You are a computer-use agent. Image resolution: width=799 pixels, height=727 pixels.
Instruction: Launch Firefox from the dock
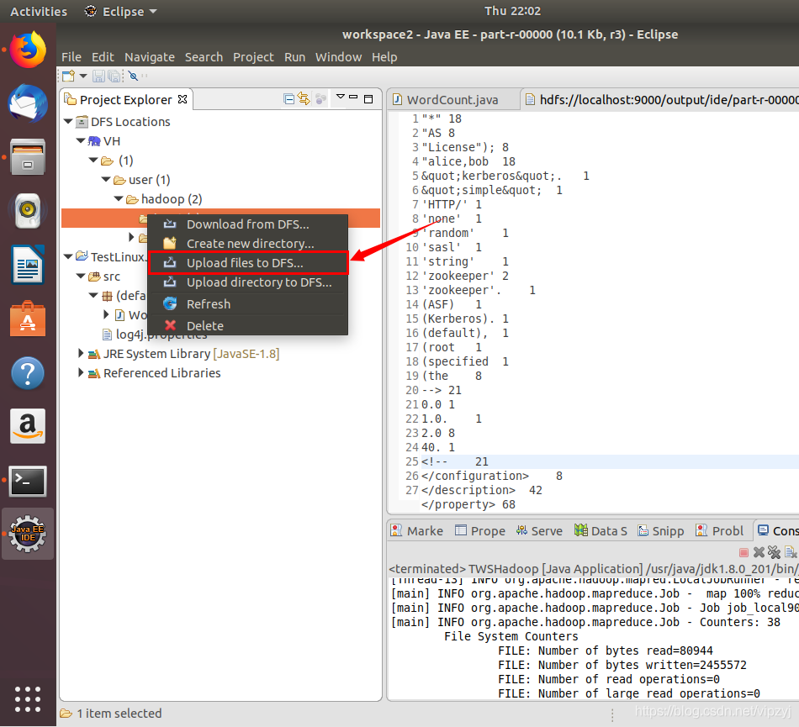(x=28, y=50)
